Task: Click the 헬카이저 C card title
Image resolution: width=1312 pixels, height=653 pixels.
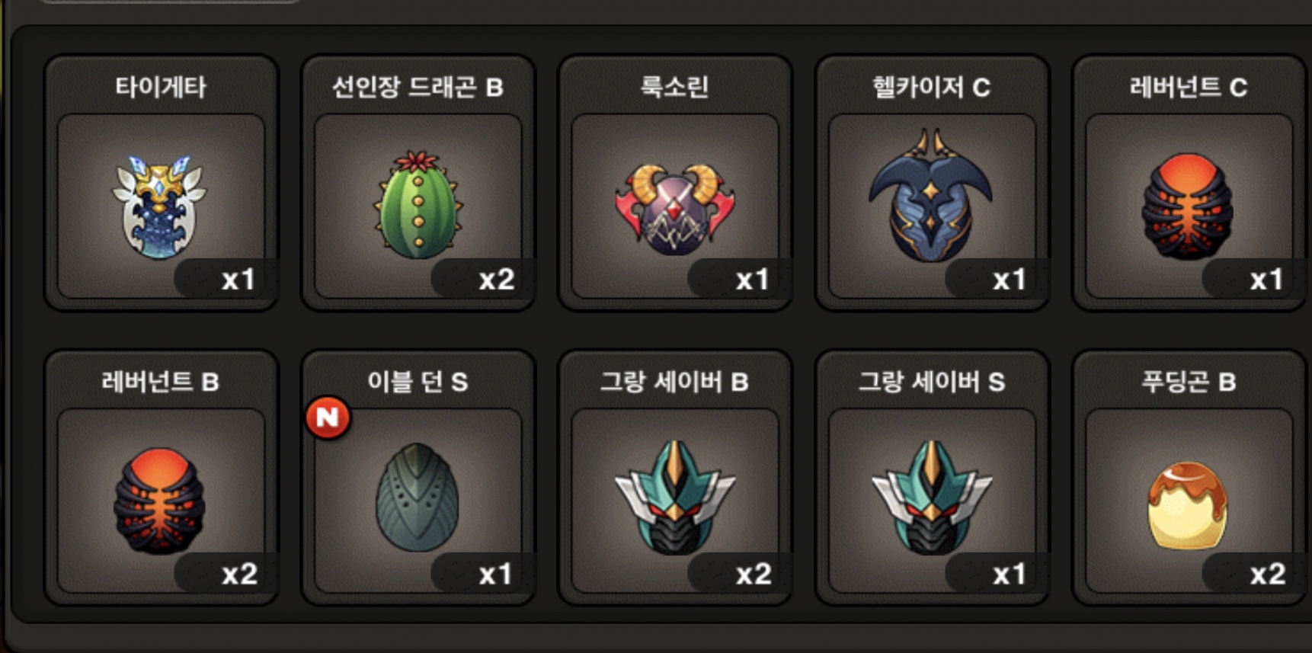Action: 931,87
